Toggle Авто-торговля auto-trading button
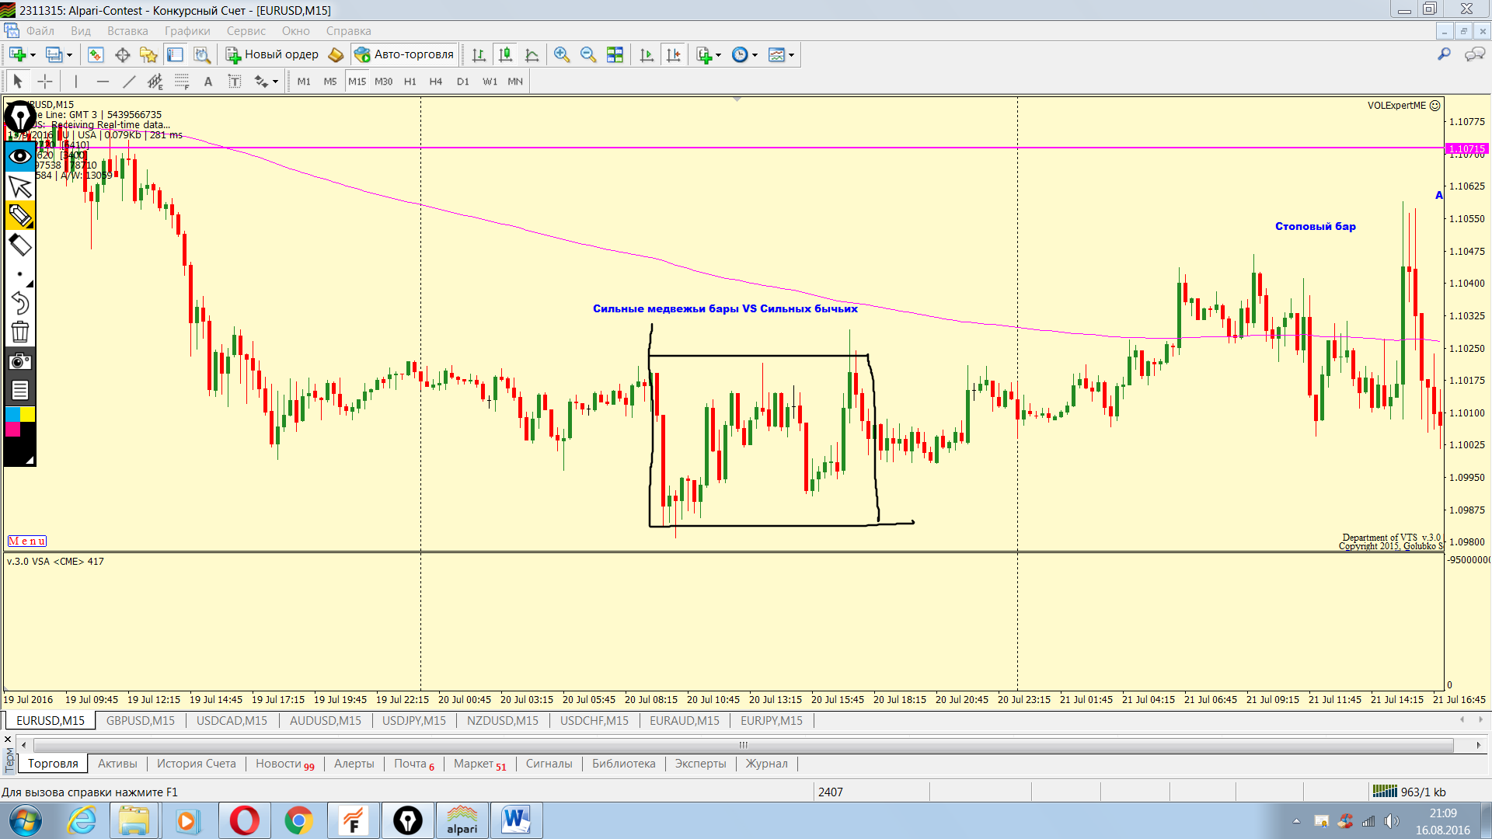This screenshot has height=839, width=1492. pos(404,54)
